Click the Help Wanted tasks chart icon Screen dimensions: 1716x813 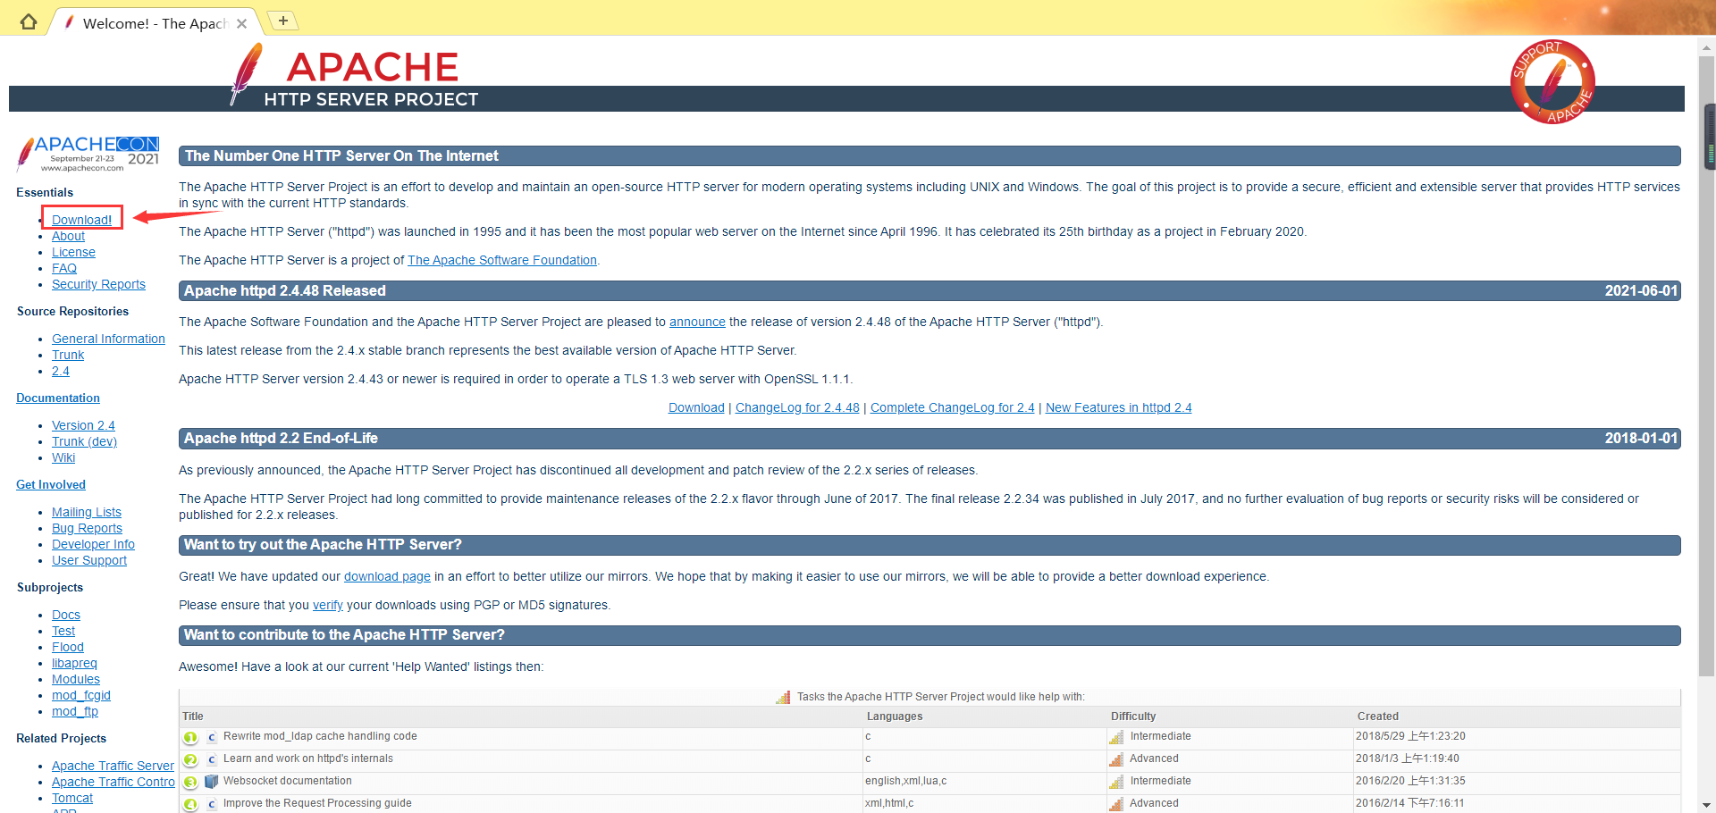pos(784,697)
